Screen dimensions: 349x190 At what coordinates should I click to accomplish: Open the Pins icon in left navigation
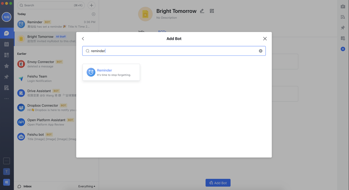pyautogui.click(x=6, y=77)
